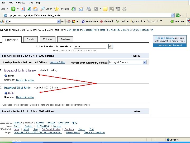This screenshot has height=143, width=190.
Task: Expand the Forward button history arrow
Action: tap(18, 9)
